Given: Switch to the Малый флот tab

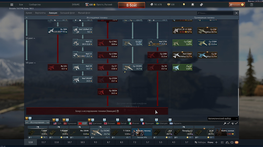Looking at the screenshot, I should pyautogui.click(x=84, y=13).
